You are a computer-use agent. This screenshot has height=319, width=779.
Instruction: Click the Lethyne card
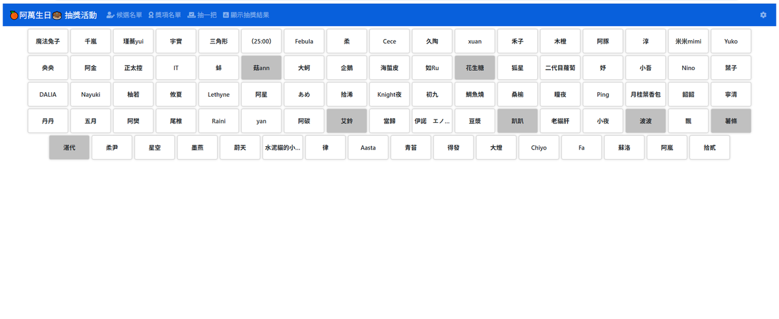[x=218, y=94]
